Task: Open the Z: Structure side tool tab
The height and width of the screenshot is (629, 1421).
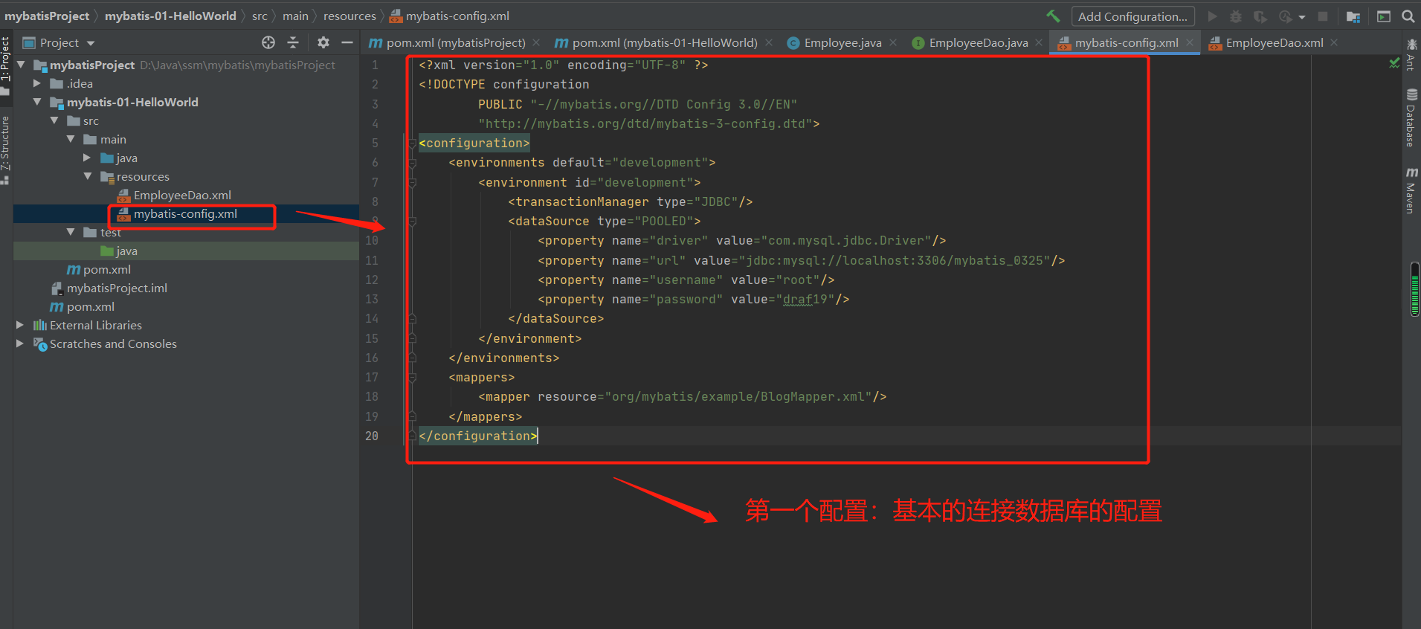Action: pos(6,149)
